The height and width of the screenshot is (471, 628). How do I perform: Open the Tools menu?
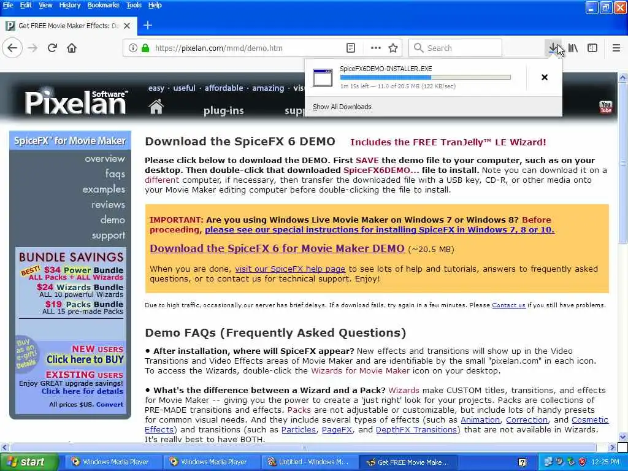tap(134, 5)
